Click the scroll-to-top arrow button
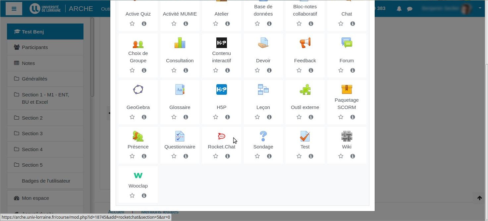 [479, 198]
